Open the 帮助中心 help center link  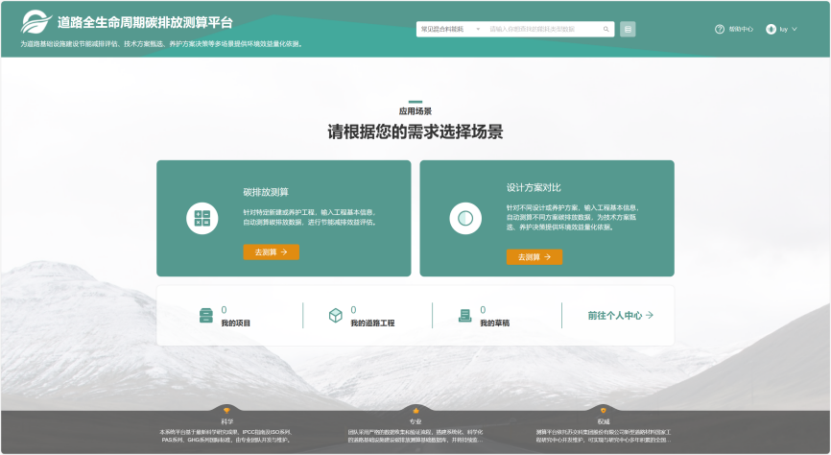click(x=741, y=30)
